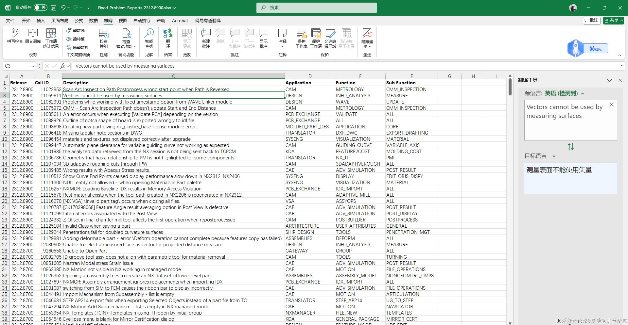Image resolution: width=628 pixels, height=325 pixels.
Task: Open Simplified/Traditional conversion (简繁转换) dialog
Action: pos(78,47)
